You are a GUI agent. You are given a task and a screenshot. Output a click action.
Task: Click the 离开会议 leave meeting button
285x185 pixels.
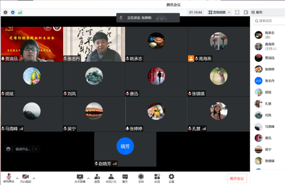click(x=237, y=178)
